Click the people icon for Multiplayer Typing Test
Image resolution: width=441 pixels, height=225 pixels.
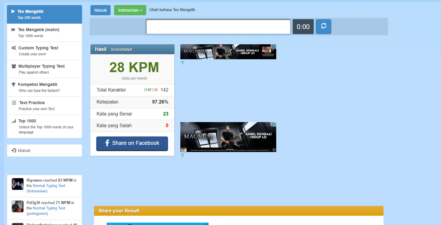point(13,66)
